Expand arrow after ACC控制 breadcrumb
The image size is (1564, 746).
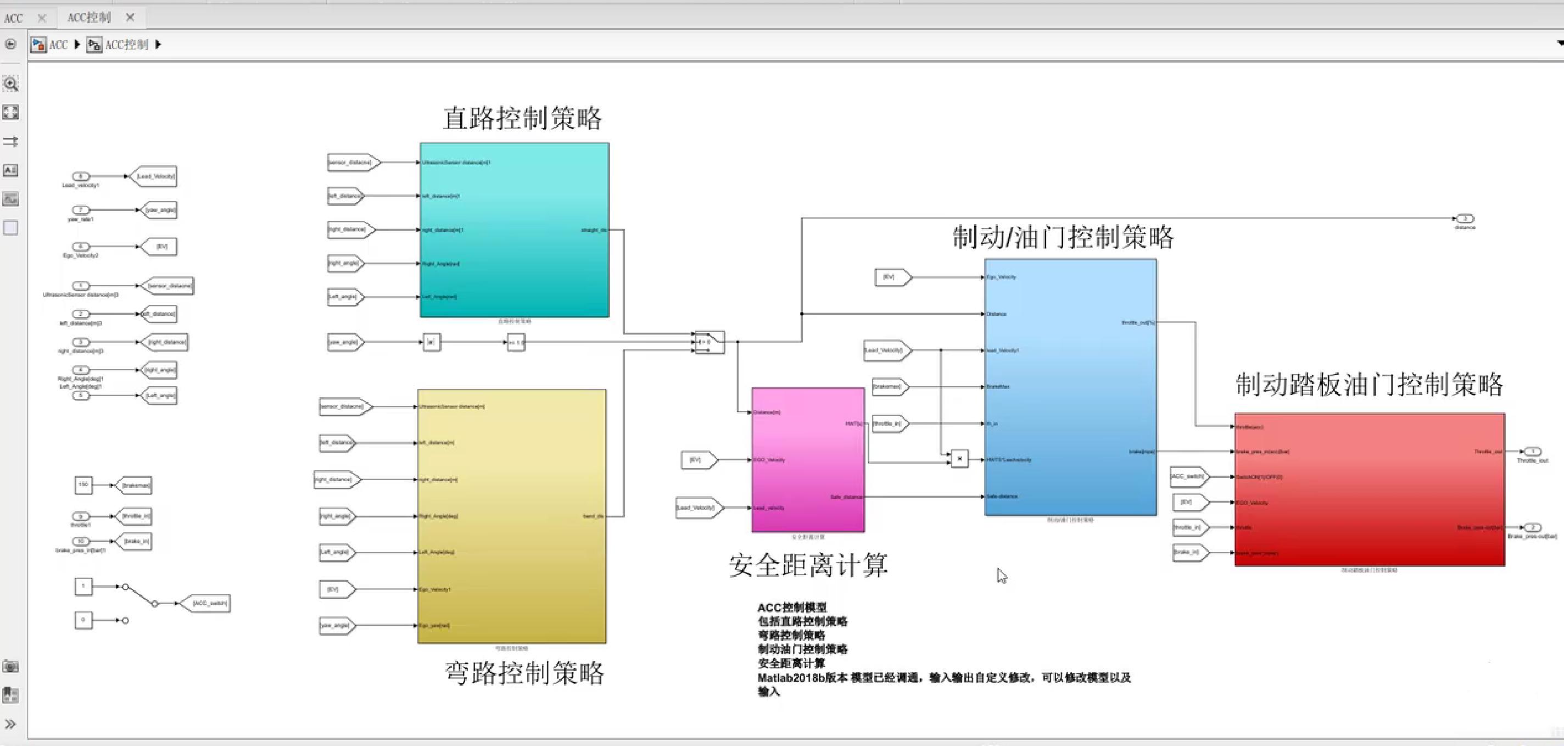click(x=158, y=44)
